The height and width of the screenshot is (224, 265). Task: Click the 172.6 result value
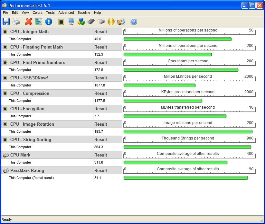99,70
